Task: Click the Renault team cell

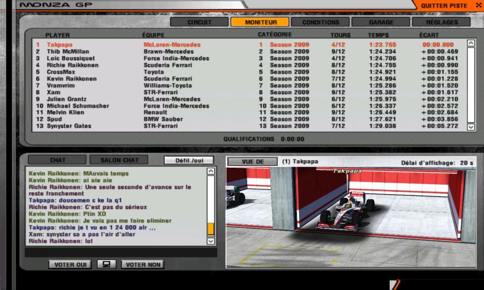Action: [x=155, y=112]
